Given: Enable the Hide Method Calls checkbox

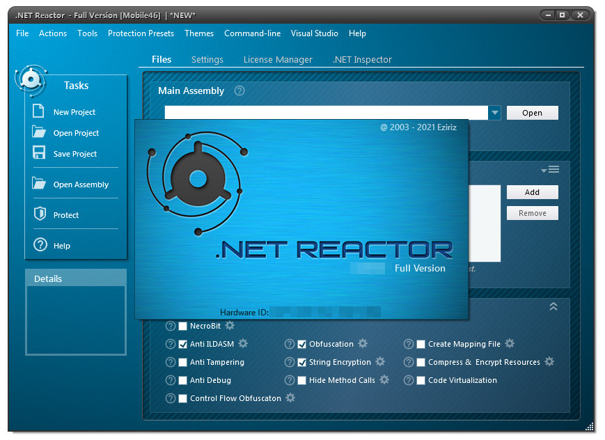Looking at the screenshot, I should (301, 381).
